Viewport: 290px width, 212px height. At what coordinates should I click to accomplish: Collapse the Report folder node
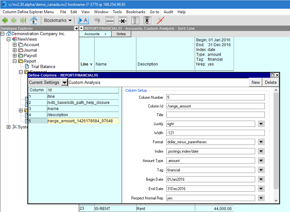click(x=15, y=61)
